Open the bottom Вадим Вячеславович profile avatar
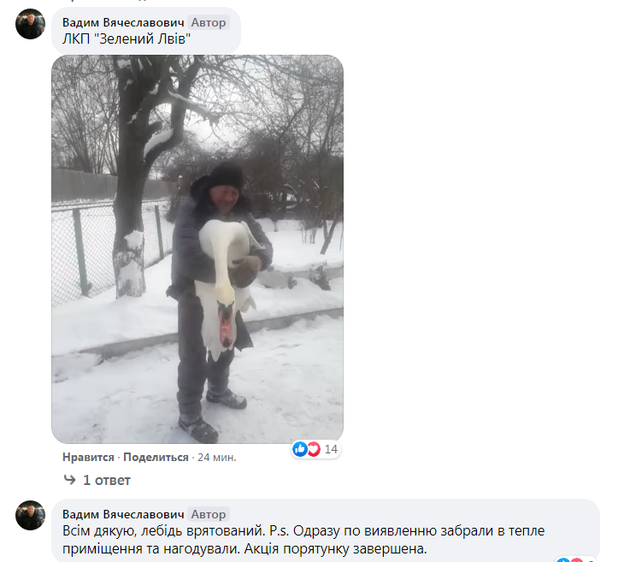 [30, 515]
